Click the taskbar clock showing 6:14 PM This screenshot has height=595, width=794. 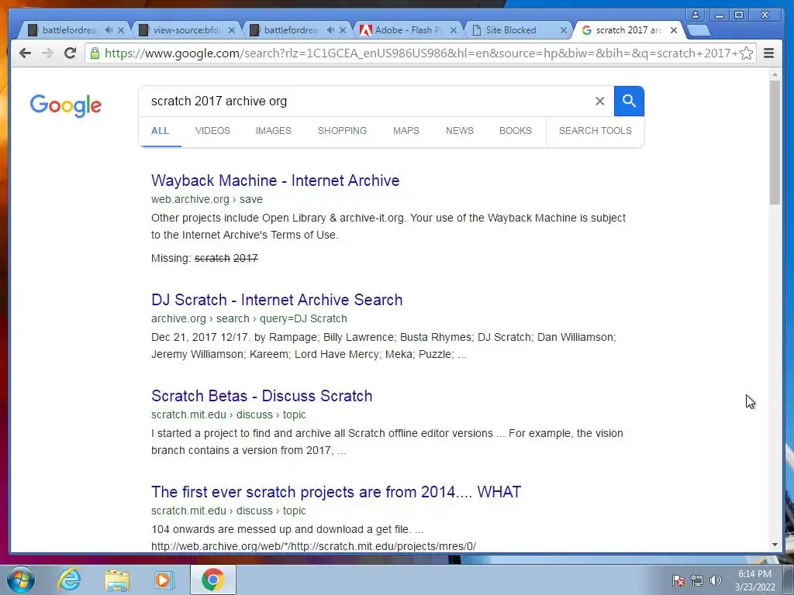coord(754,580)
